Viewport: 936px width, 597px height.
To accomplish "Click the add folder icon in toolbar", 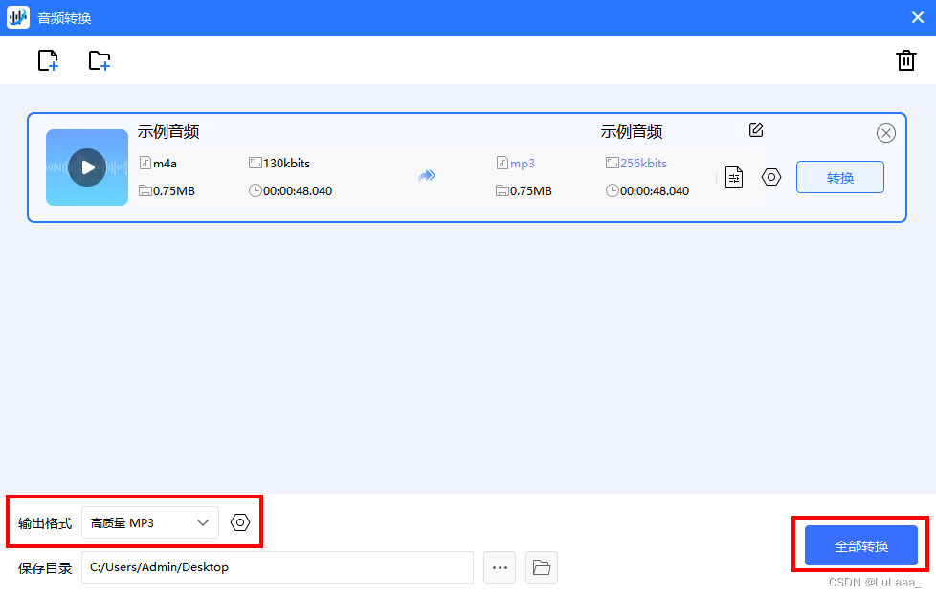I will 99,59.
